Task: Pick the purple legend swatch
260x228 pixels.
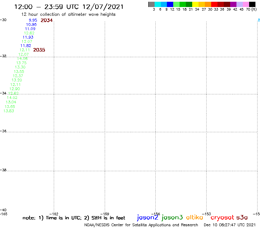Action: [233, 4]
